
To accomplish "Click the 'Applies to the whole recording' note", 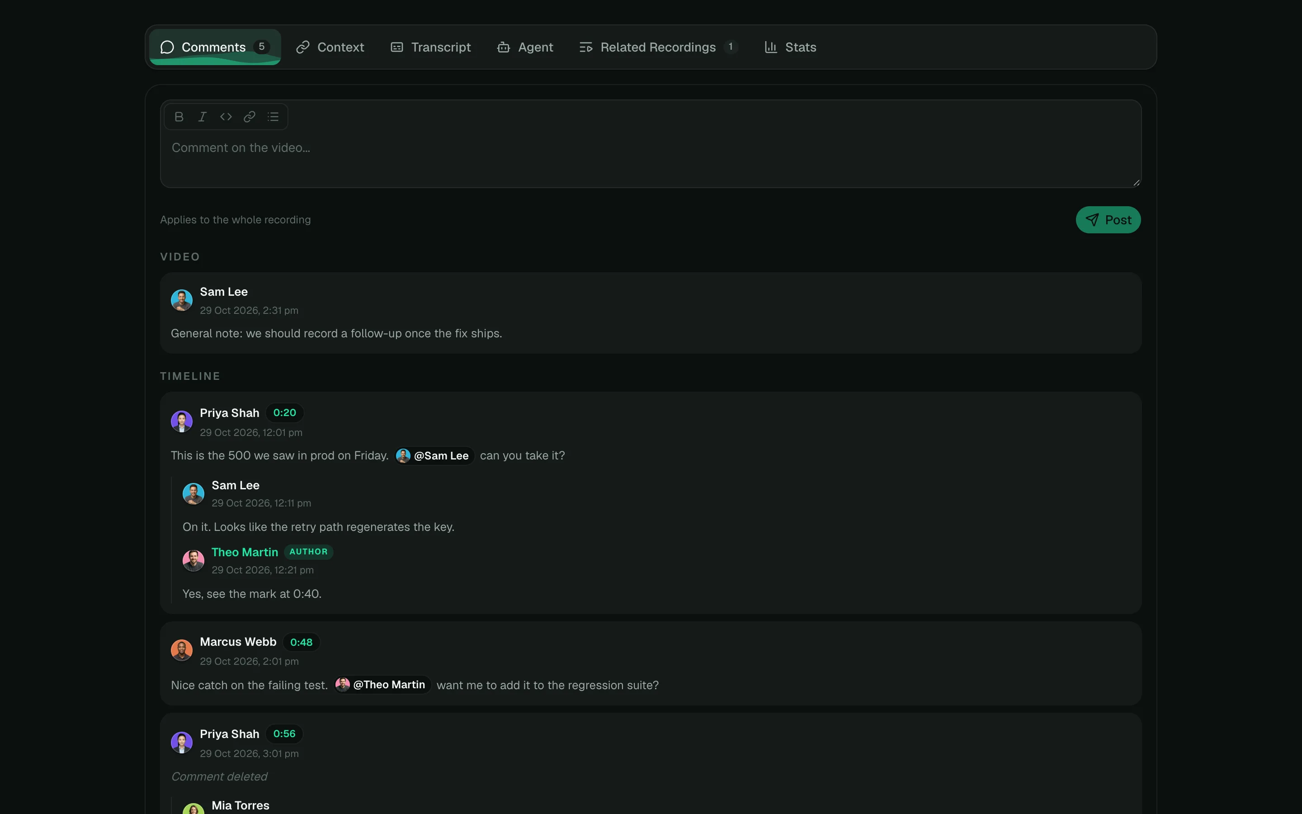I will pyautogui.click(x=235, y=220).
